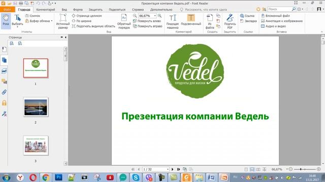325x182 pixels.
Task: Activate the Выбрать text selection tool
Action: coord(17,21)
